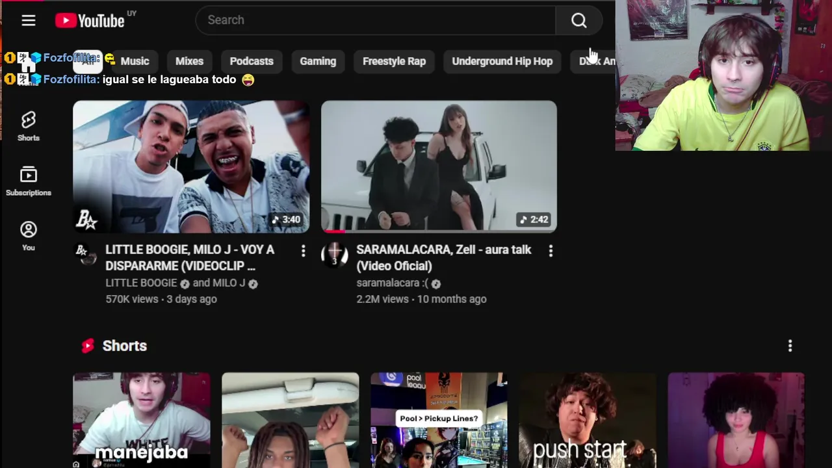Go to YouTube home via logo
The height and width of the screenshot is (468, 832).
click(x=90, y=20)
